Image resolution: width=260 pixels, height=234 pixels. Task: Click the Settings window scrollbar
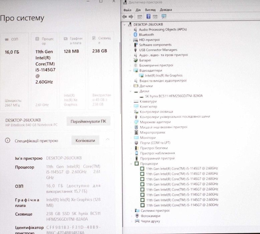(120, 78)
